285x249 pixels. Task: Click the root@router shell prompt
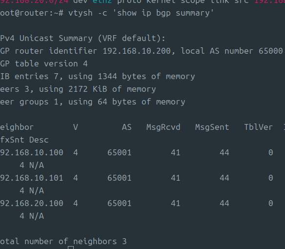[32, 13]
